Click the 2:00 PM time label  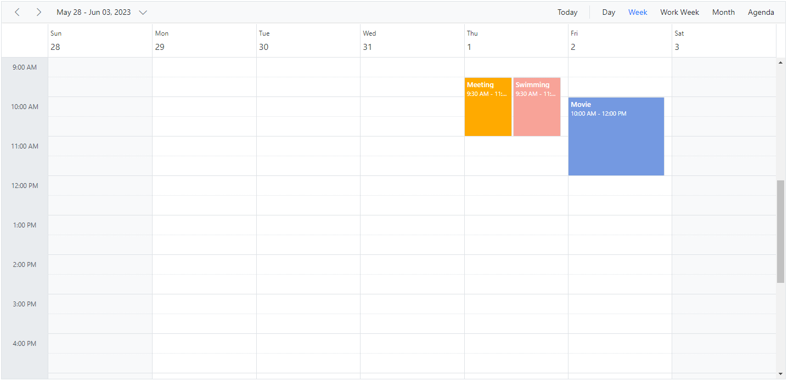click(x=25, y=265)
